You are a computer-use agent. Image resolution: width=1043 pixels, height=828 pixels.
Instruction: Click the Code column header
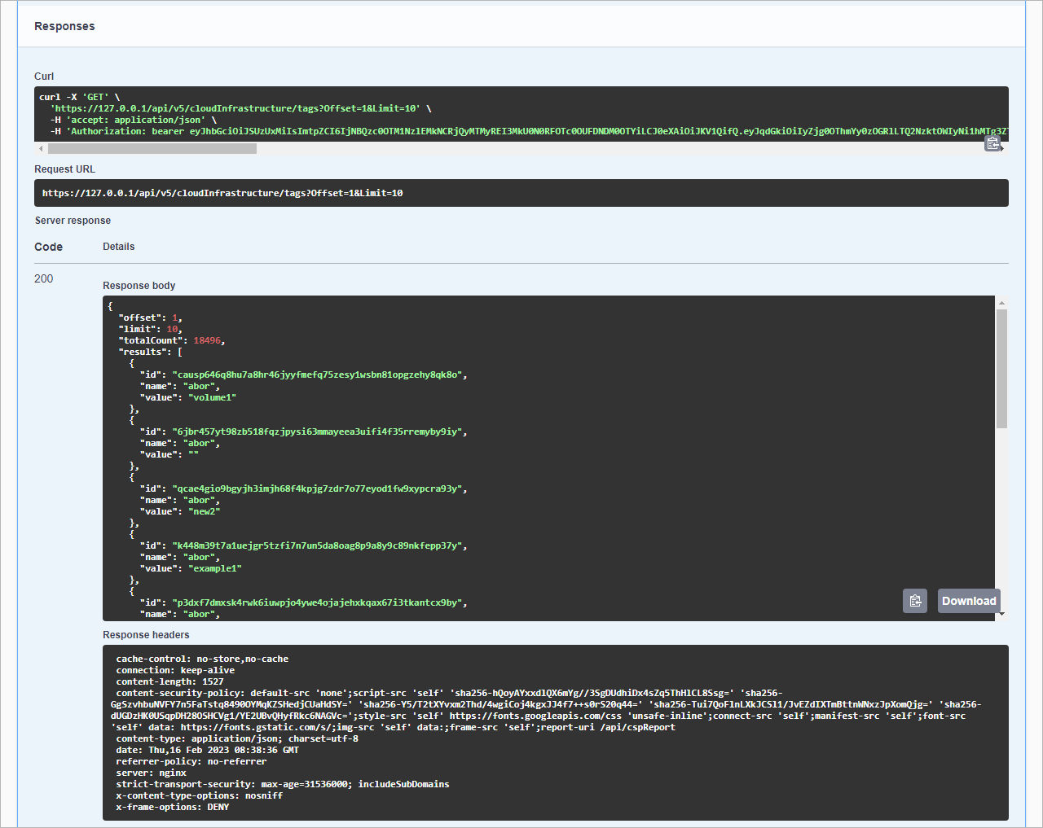(49, 247)
